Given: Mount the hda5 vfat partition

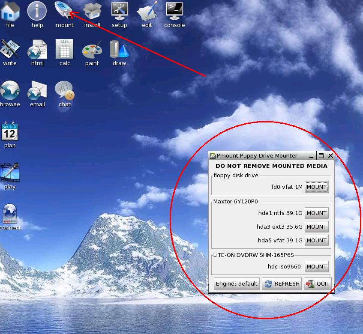Looking at the screenshot, I should coord(316,240).
